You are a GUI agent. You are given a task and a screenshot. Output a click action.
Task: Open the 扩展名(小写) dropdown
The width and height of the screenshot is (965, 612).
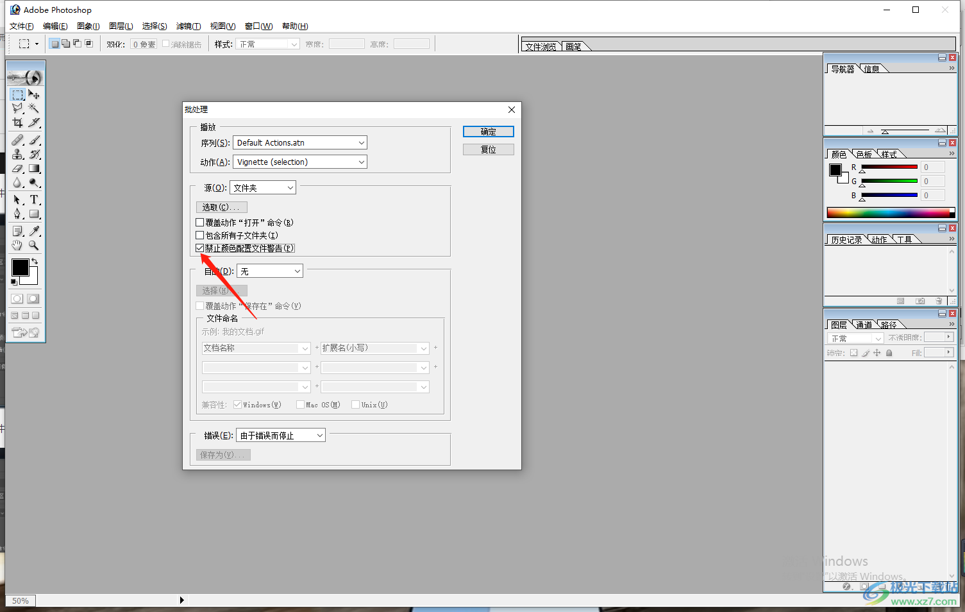pos(375,348)
